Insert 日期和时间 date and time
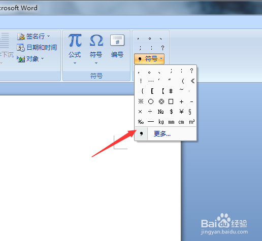Screen dimensions: 262x241 point(37,48)
